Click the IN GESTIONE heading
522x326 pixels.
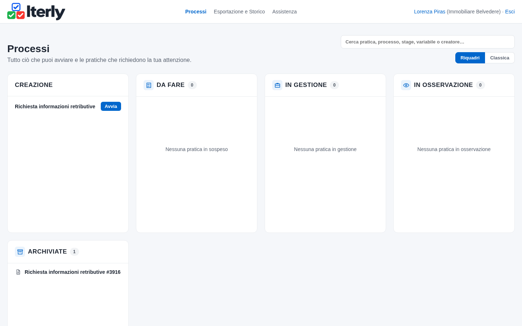pyautogui.click(x=306, y=85)
